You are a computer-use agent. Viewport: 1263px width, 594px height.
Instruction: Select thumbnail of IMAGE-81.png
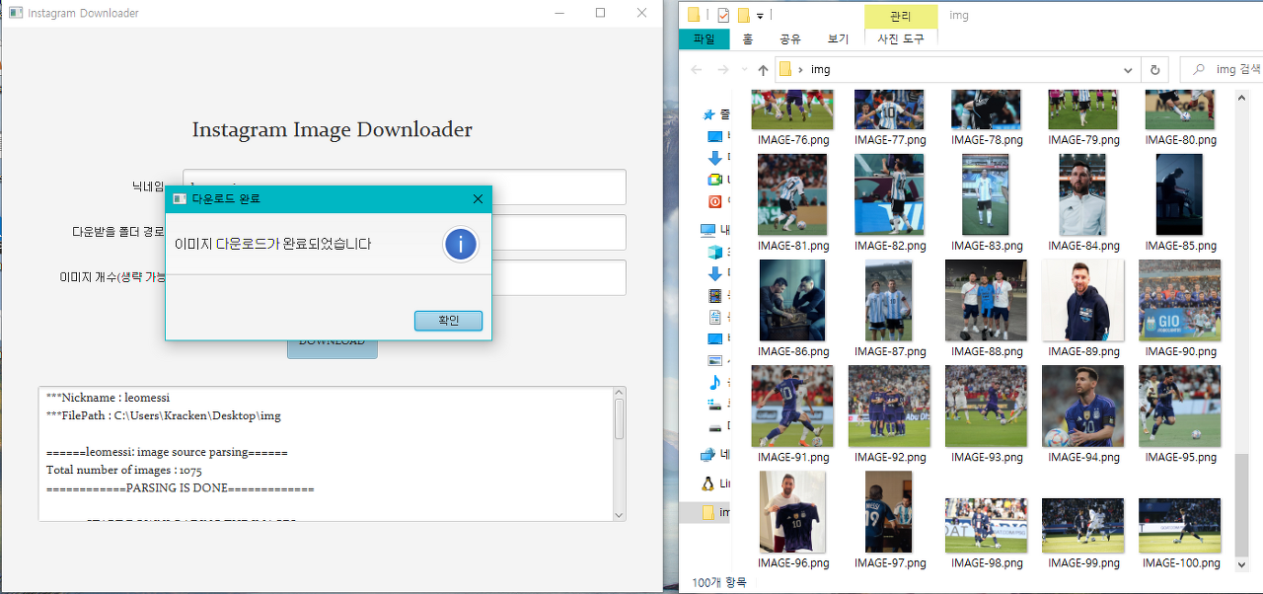[x=792, y=194]
